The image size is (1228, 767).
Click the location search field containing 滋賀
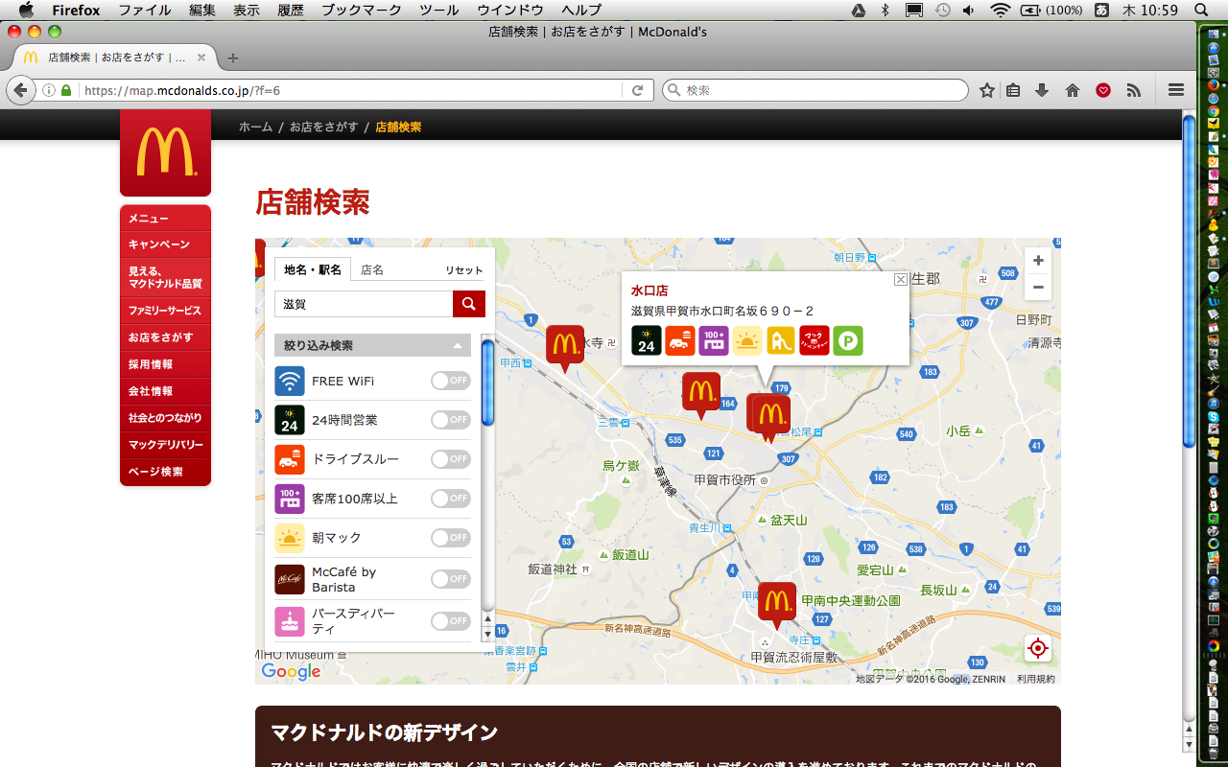[x=364, y=304]
